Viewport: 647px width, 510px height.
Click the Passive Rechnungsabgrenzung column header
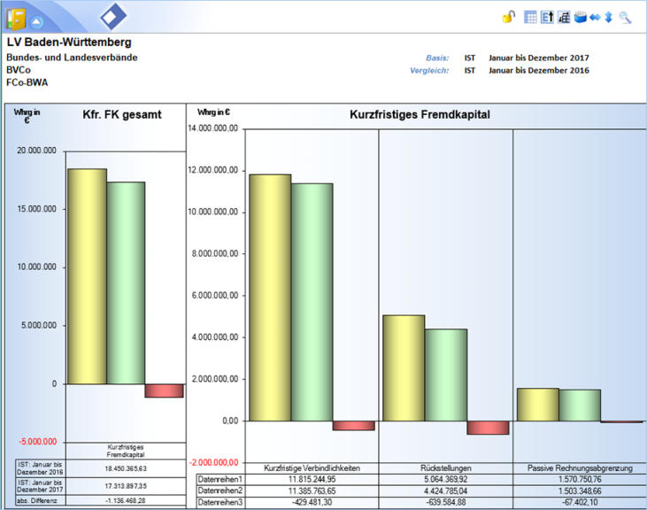tap(580, 467)
